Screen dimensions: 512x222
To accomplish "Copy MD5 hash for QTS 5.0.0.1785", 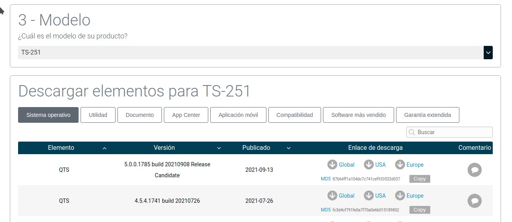I will click(x=419, y=179).
